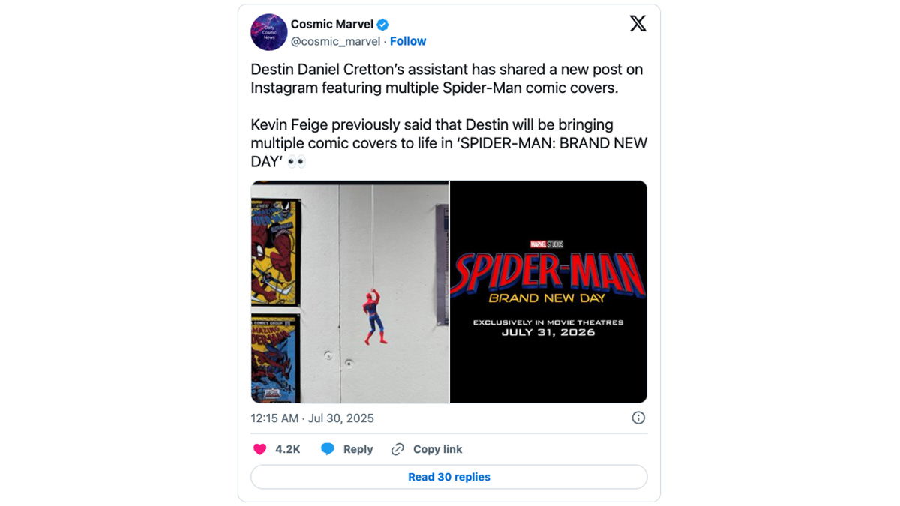Screen dimensions: 900x506
Task: Open the 12:15 AM Jul 30, 2025 timestamp
Action: click(x=312, y=418)
